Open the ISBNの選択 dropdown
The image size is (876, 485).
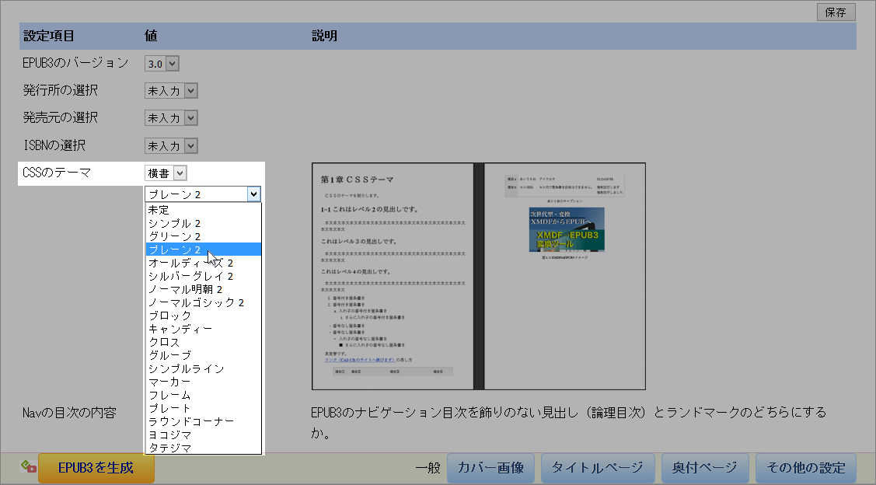[172, 146]
